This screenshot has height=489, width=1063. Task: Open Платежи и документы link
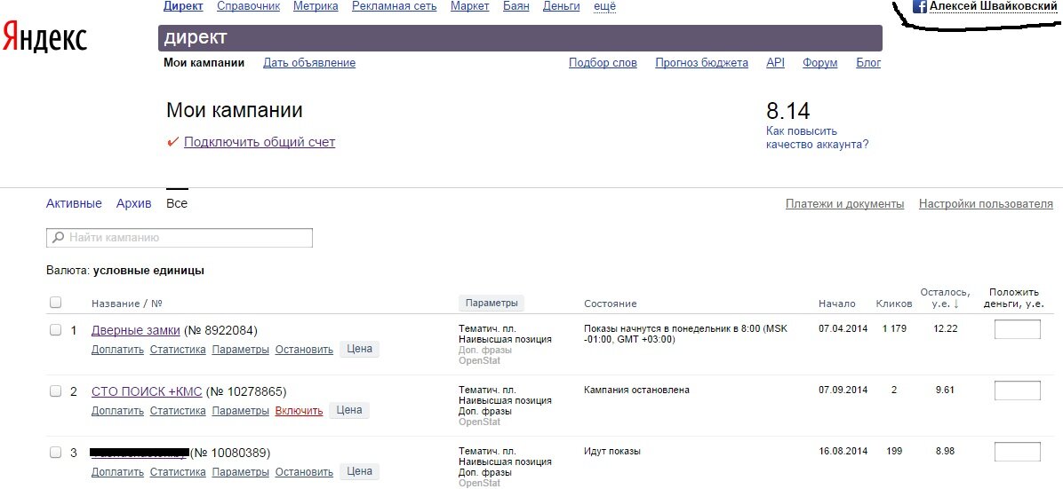coord(844,204)
